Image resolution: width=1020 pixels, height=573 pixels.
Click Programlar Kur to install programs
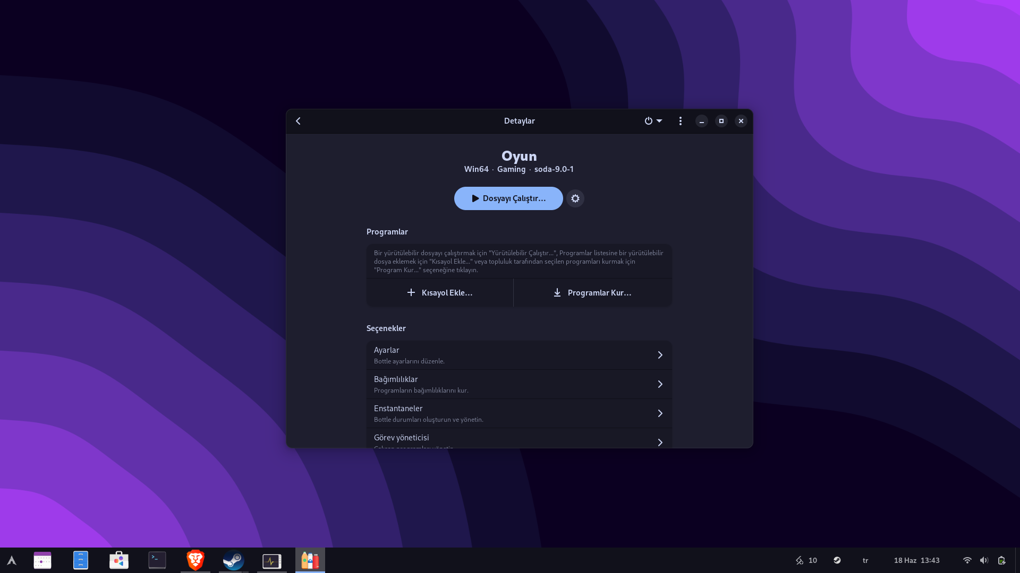pyautogui.click(x=592, y=293)
